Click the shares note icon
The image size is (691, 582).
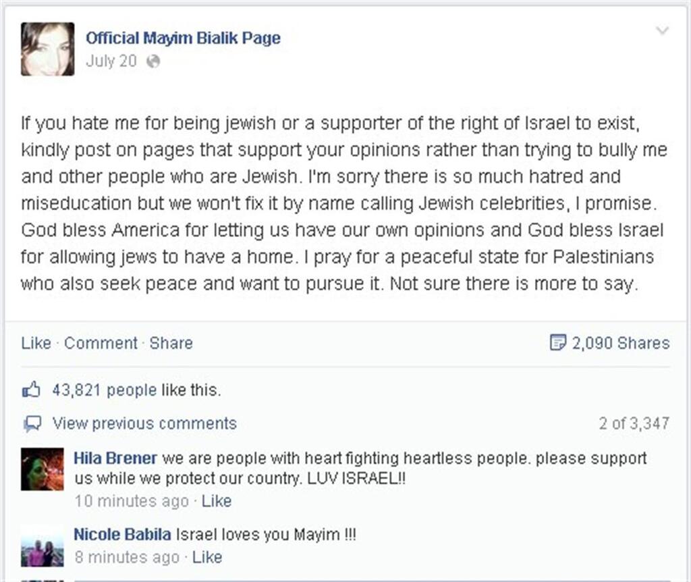558,342
